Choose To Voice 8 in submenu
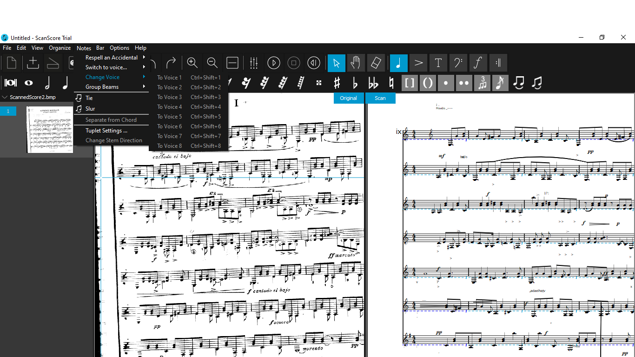This screenshot has width=635, height=357. [x=189, y=146]
